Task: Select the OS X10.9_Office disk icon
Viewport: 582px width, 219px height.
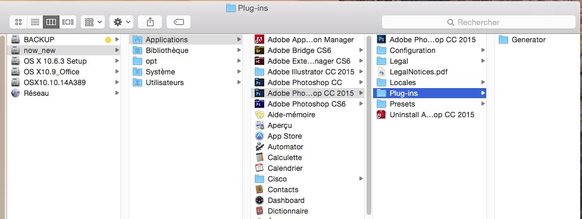Action: [x=15, y=71]
